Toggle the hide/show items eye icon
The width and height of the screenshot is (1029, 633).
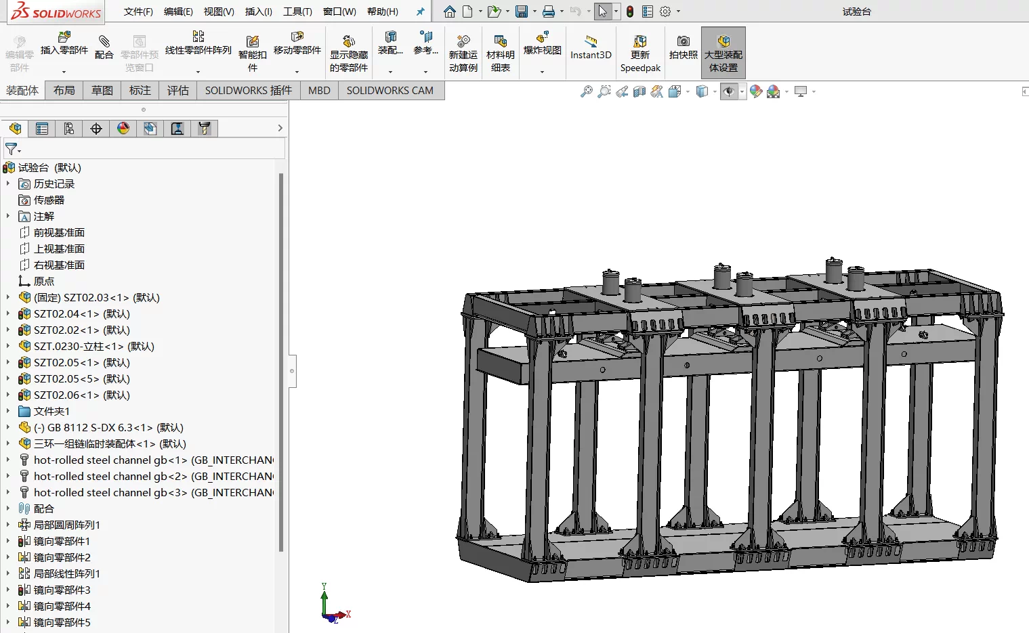pyautogui.click(x=728, y=91)
